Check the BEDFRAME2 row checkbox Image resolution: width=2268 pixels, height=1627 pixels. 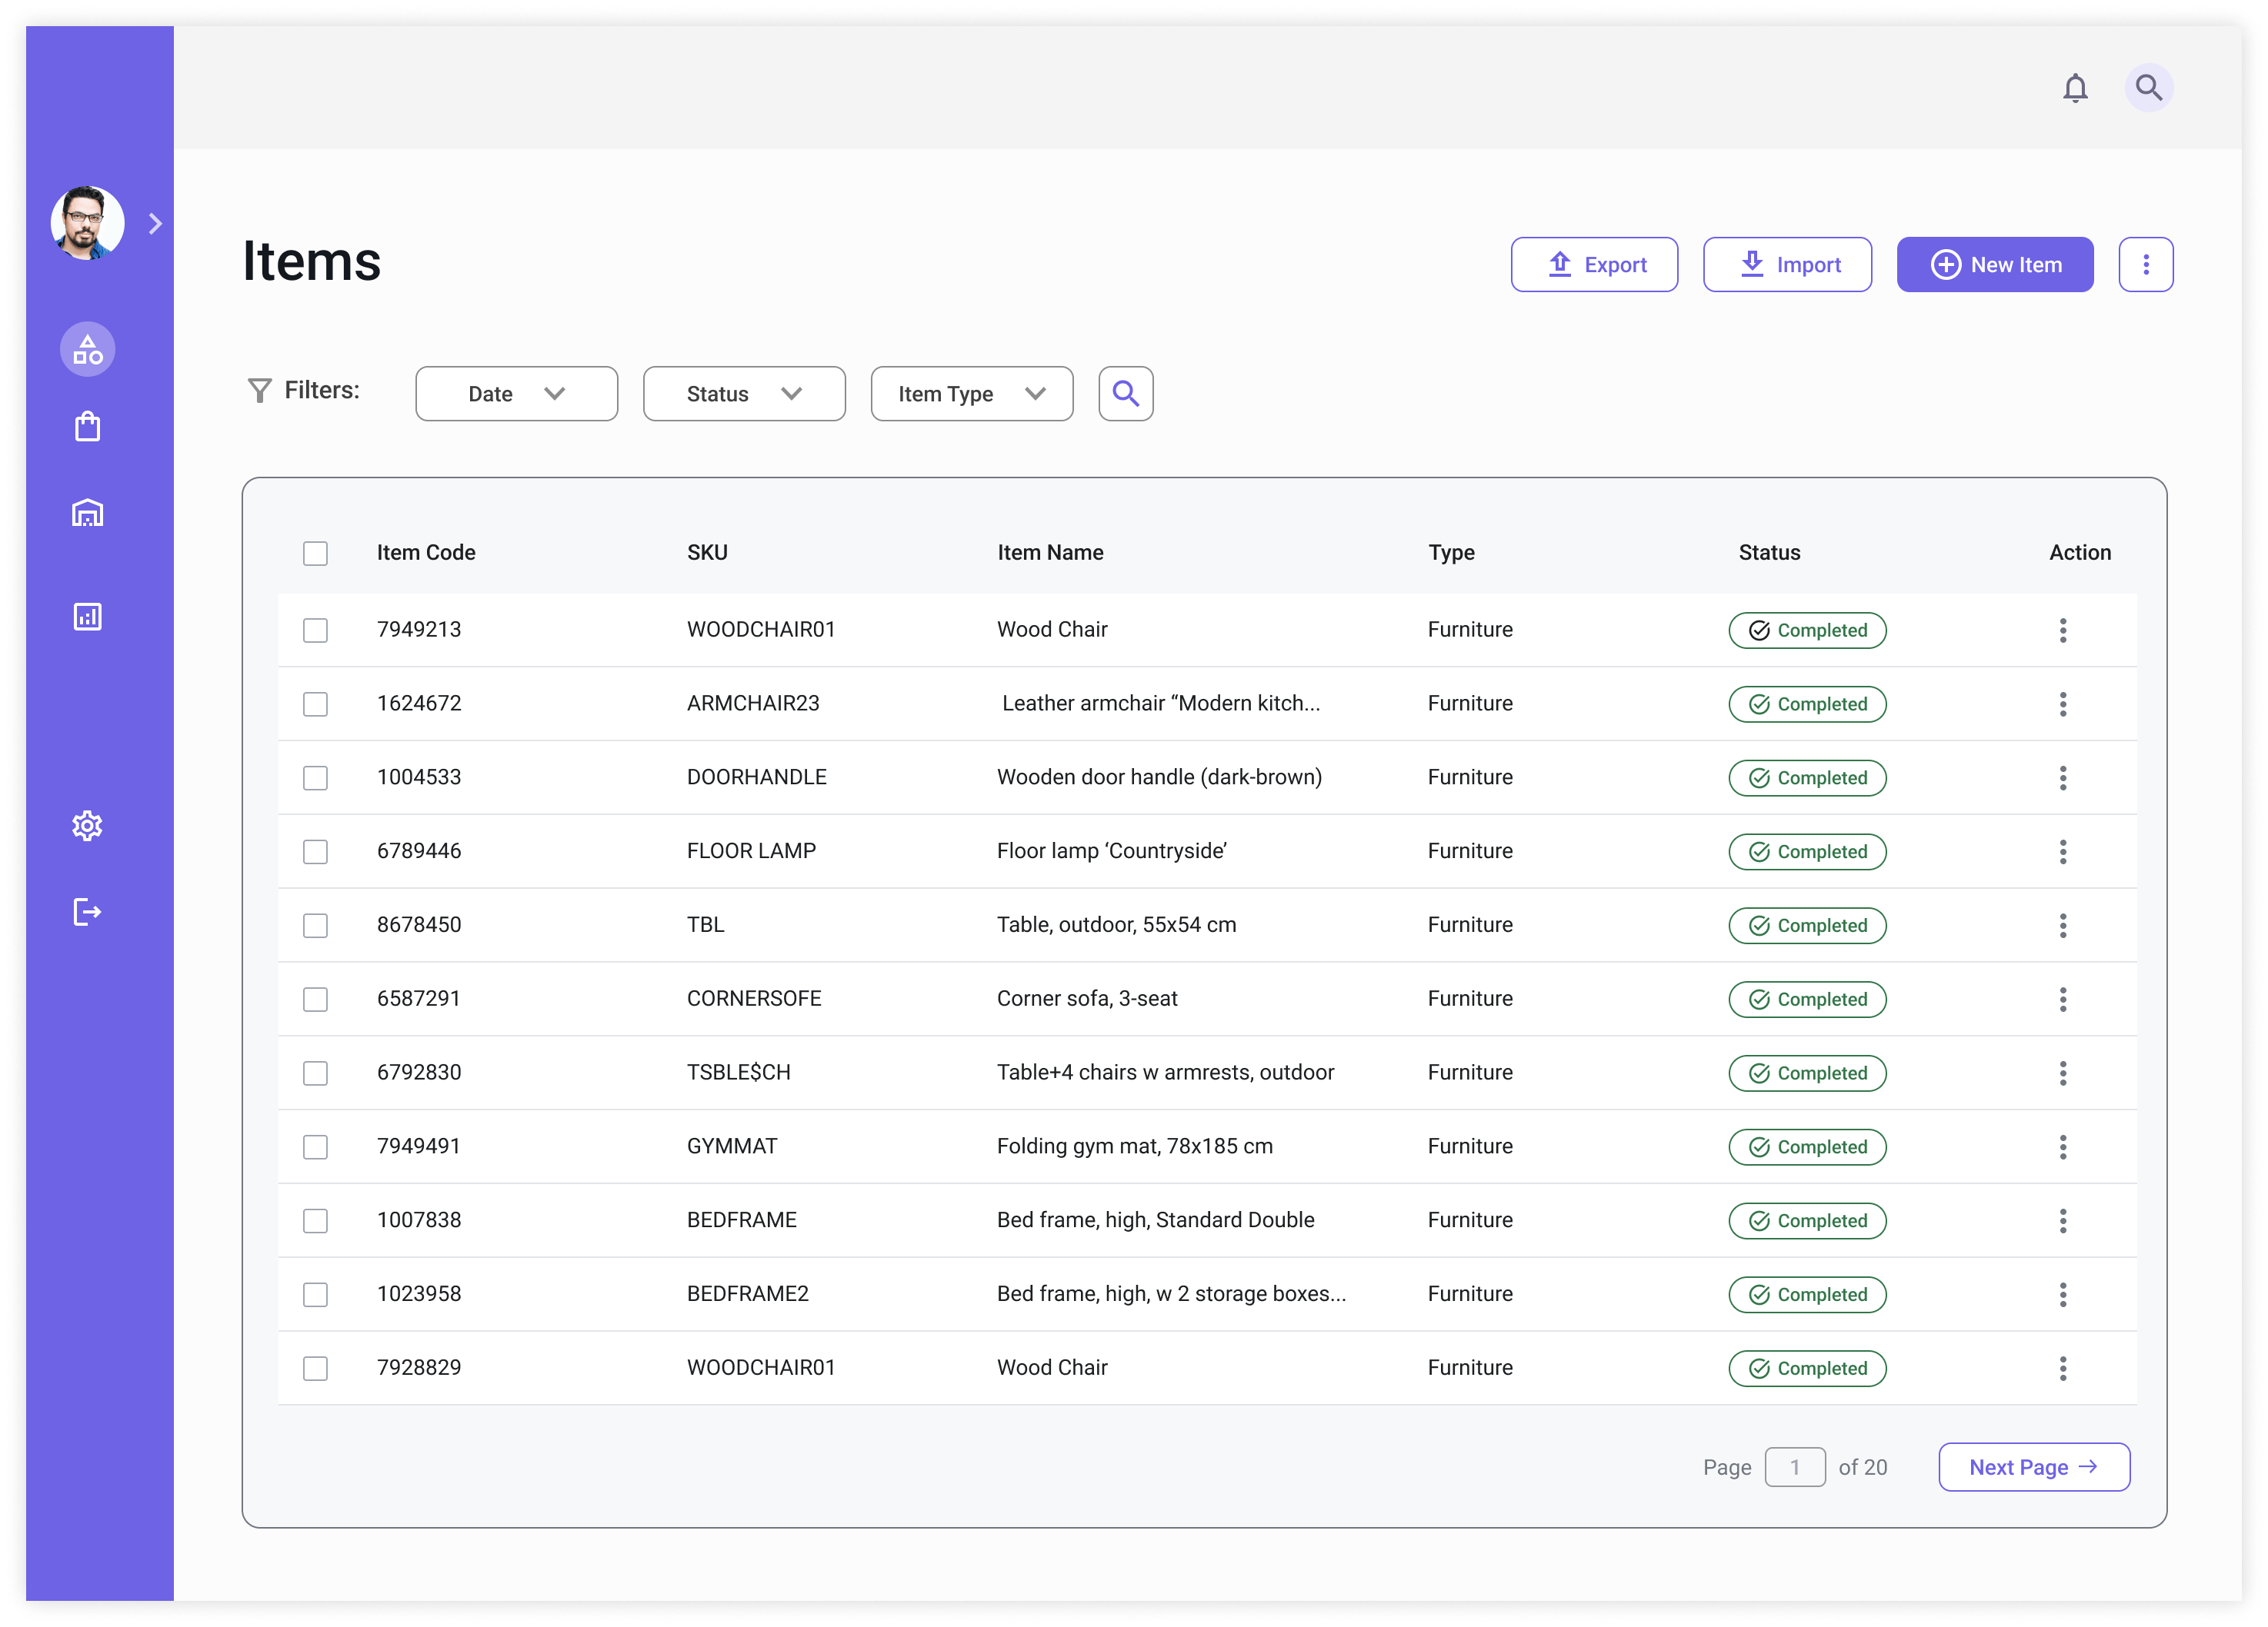(x=315, y=1294)
